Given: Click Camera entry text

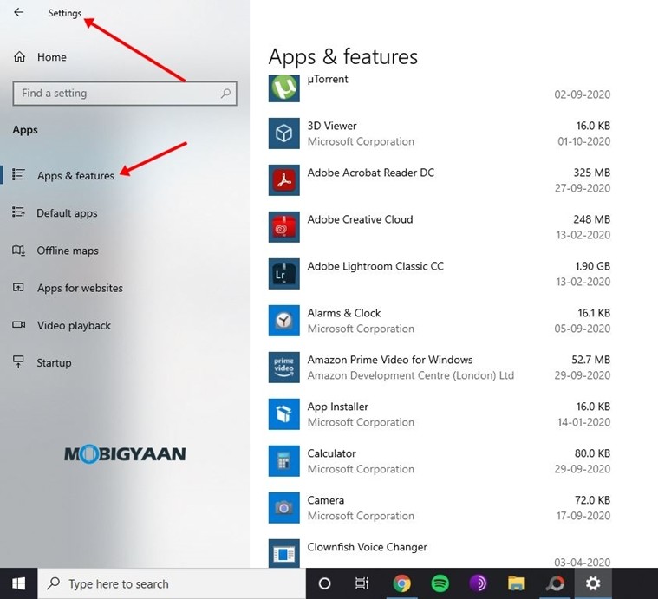Looking at the screenshot, I should [326, 500].
